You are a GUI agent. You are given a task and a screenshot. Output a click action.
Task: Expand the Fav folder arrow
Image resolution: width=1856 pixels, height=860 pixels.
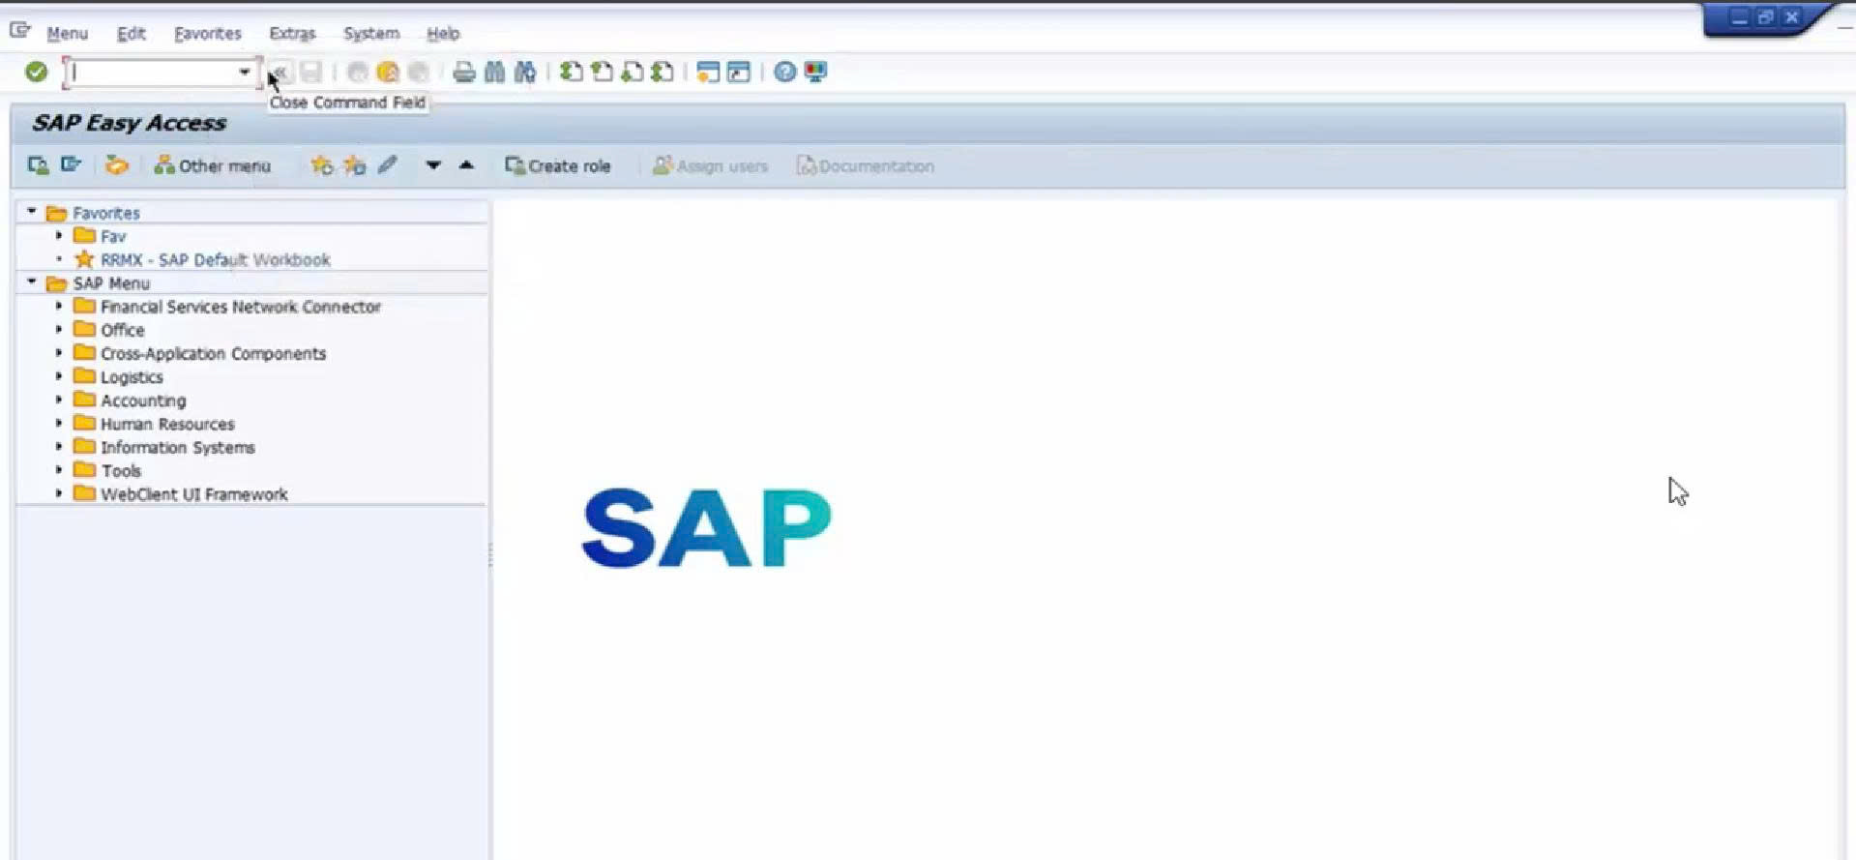pos(59,235)
